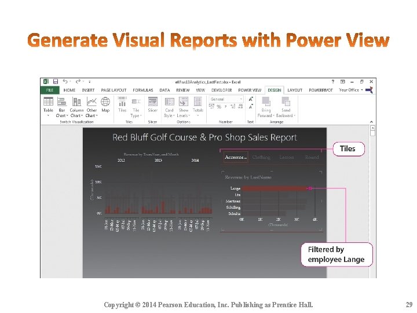Open the POWERPIVOT tab

point(321,90)
